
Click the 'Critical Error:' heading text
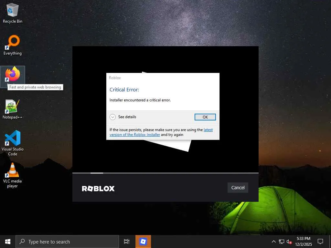124,90
